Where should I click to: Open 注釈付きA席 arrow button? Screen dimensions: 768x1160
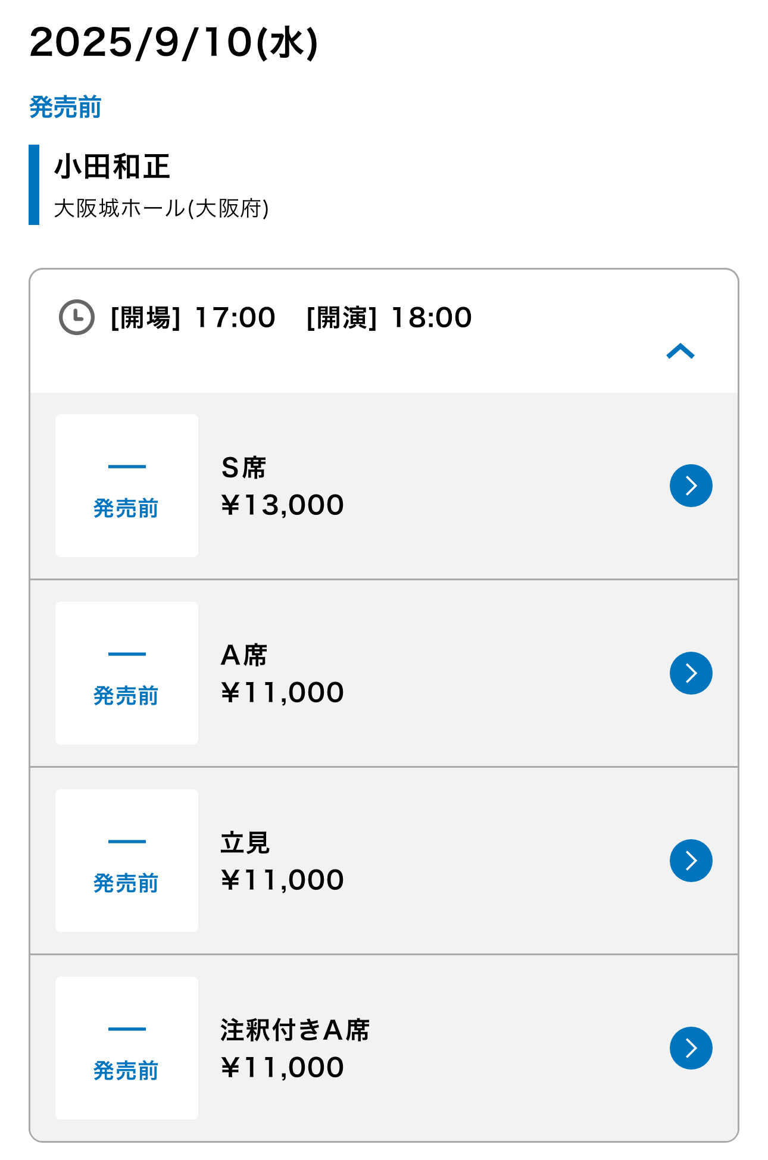pos(691,1048)
